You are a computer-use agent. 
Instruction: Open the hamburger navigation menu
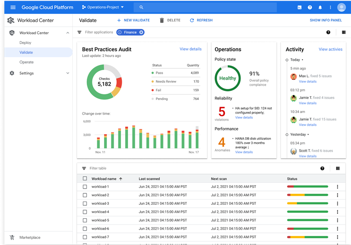tap(13, 7)
